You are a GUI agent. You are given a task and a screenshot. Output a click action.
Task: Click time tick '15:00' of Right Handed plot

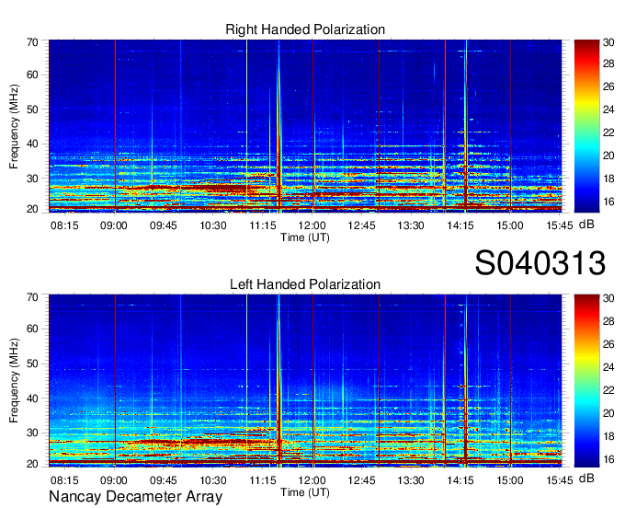coord(510,225)
